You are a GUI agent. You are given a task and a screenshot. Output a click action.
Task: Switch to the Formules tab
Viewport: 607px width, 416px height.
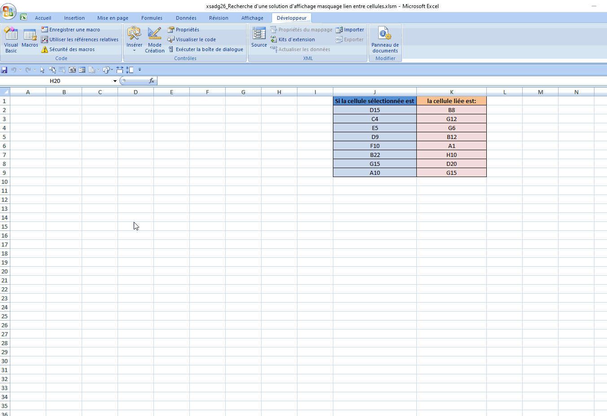[x=152, y=18]
